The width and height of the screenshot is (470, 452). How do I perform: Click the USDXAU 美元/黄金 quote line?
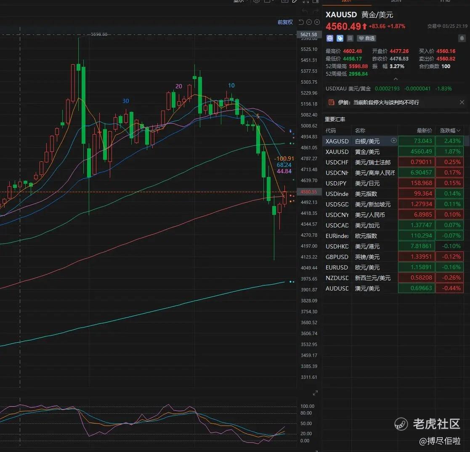(389, 89)
